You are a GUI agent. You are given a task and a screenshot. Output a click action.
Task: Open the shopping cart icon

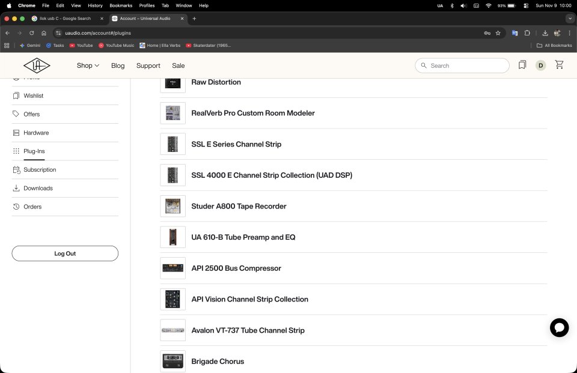tap(559, 65)
